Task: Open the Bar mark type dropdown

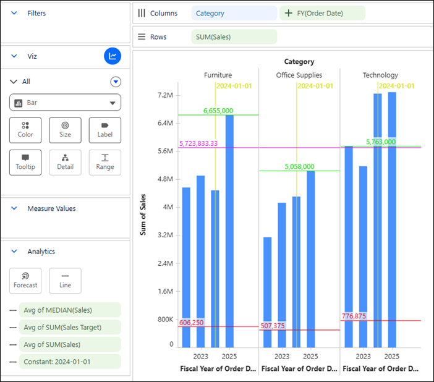Action: (x=65, y=103)
